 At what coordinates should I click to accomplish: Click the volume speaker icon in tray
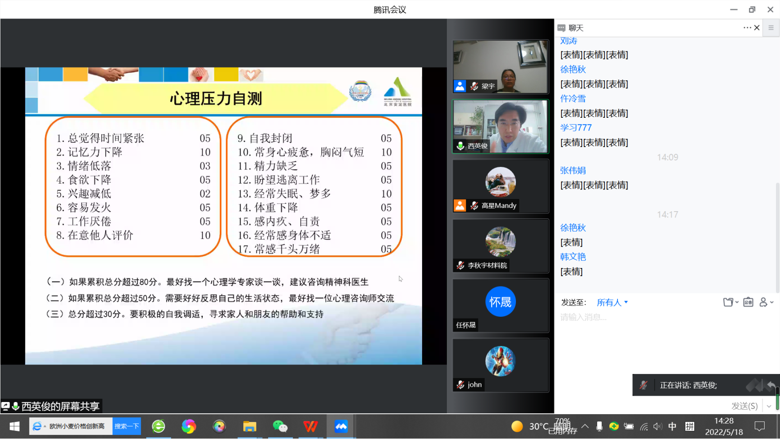pyautogui.click(x=658, y=426)
